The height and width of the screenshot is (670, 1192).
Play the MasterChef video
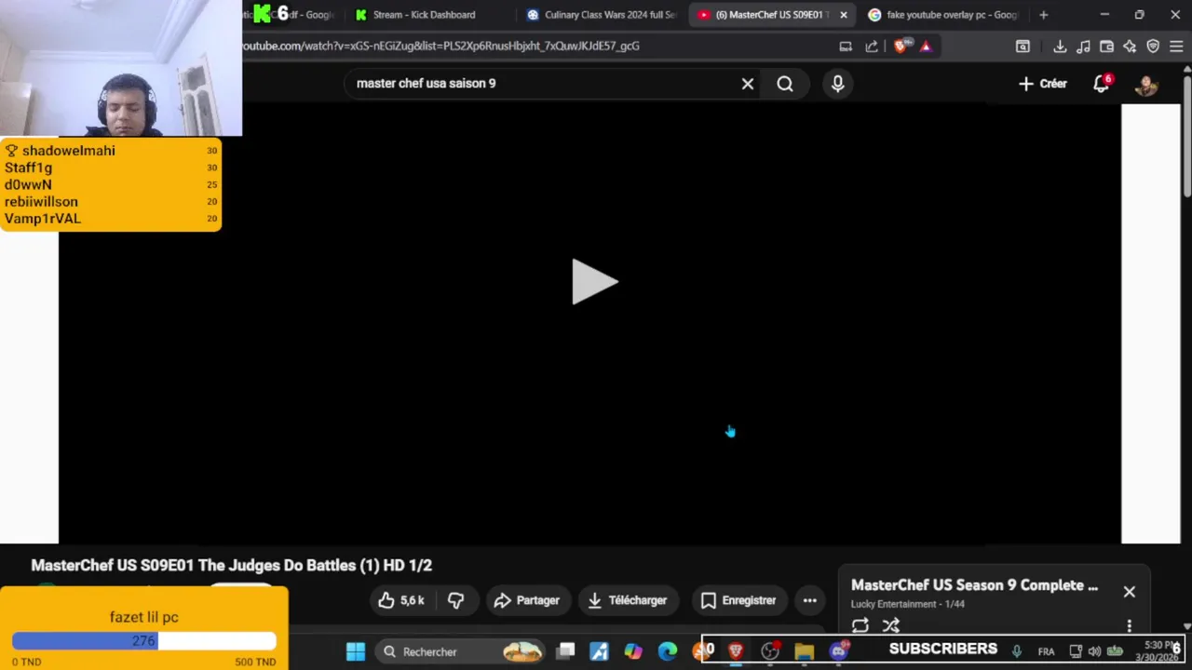coord(595,282)
